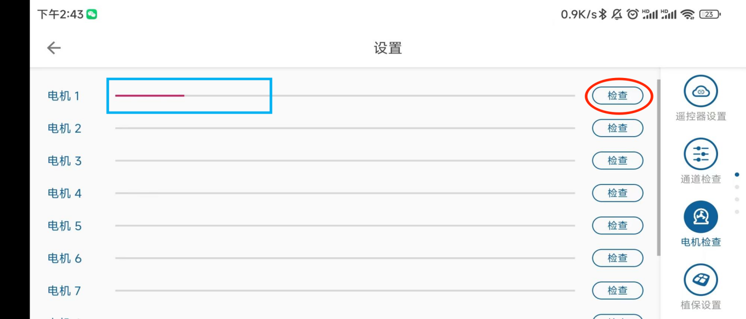Open plant protection settings (植保设置) icon
The width and height of the screenshot is (746, 319).
pyautogui.click(x=701, y=280)
